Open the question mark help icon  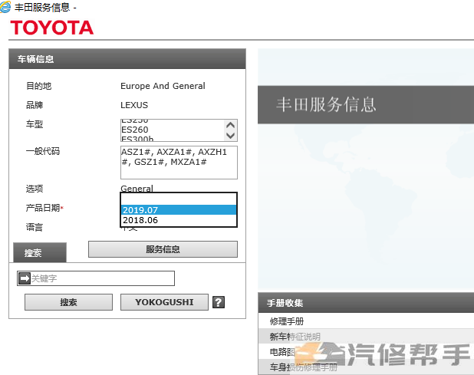(219, 302)
